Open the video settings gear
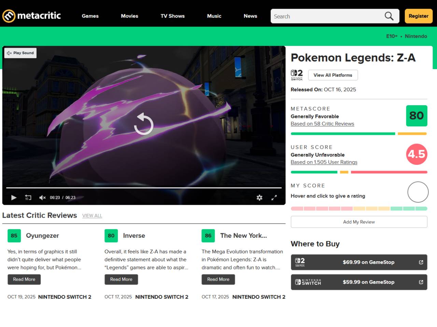 pos(259,198)
